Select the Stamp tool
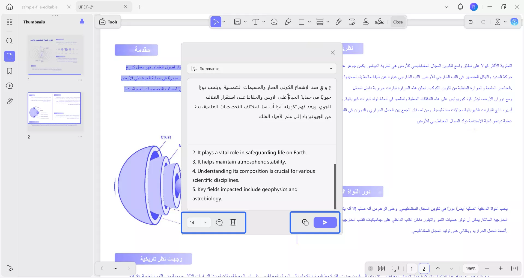The width and height of the screenshot is (524, 278). 366,22
